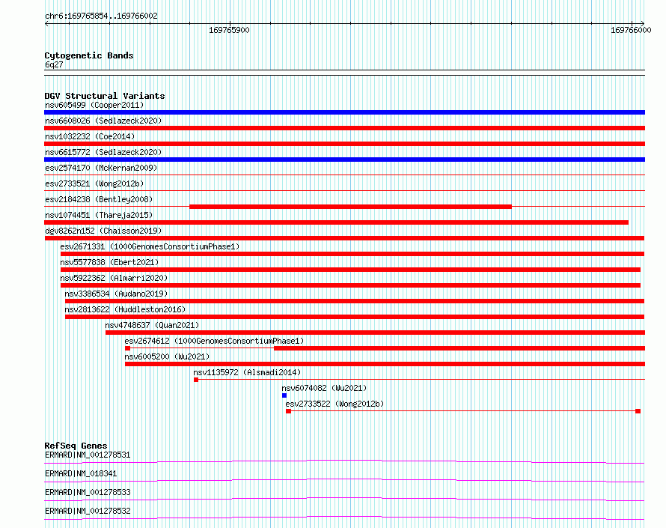Click the right arrow on the ruler
Image resolution: width=666 pixels, height=528 pixels.
click(x=642, y=23)
